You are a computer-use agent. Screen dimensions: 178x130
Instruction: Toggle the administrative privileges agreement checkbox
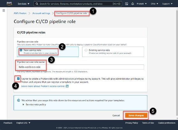[18, 79]
